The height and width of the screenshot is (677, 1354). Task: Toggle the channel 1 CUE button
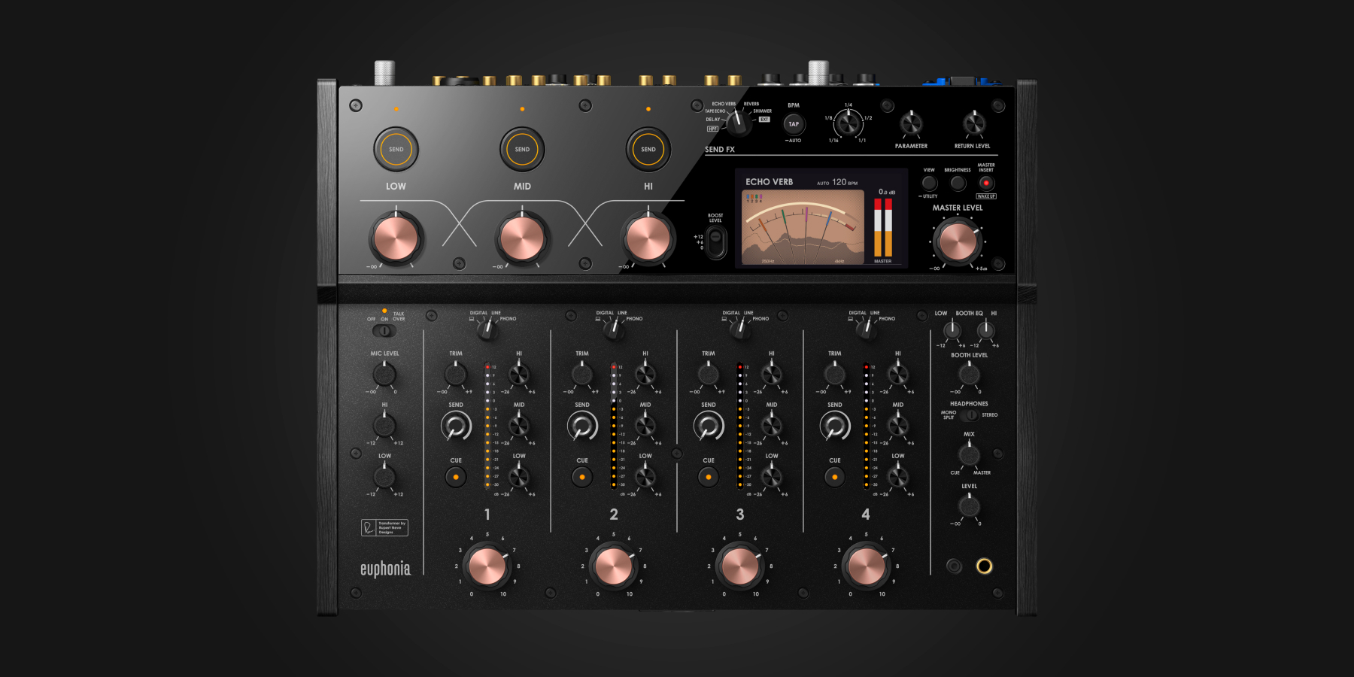click(x=456, y=477)
